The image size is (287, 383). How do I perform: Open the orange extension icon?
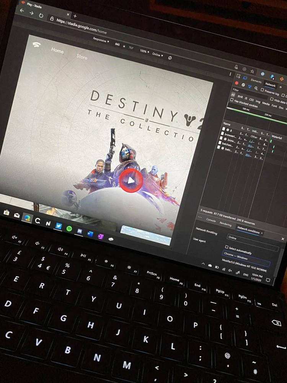(281, 79)
